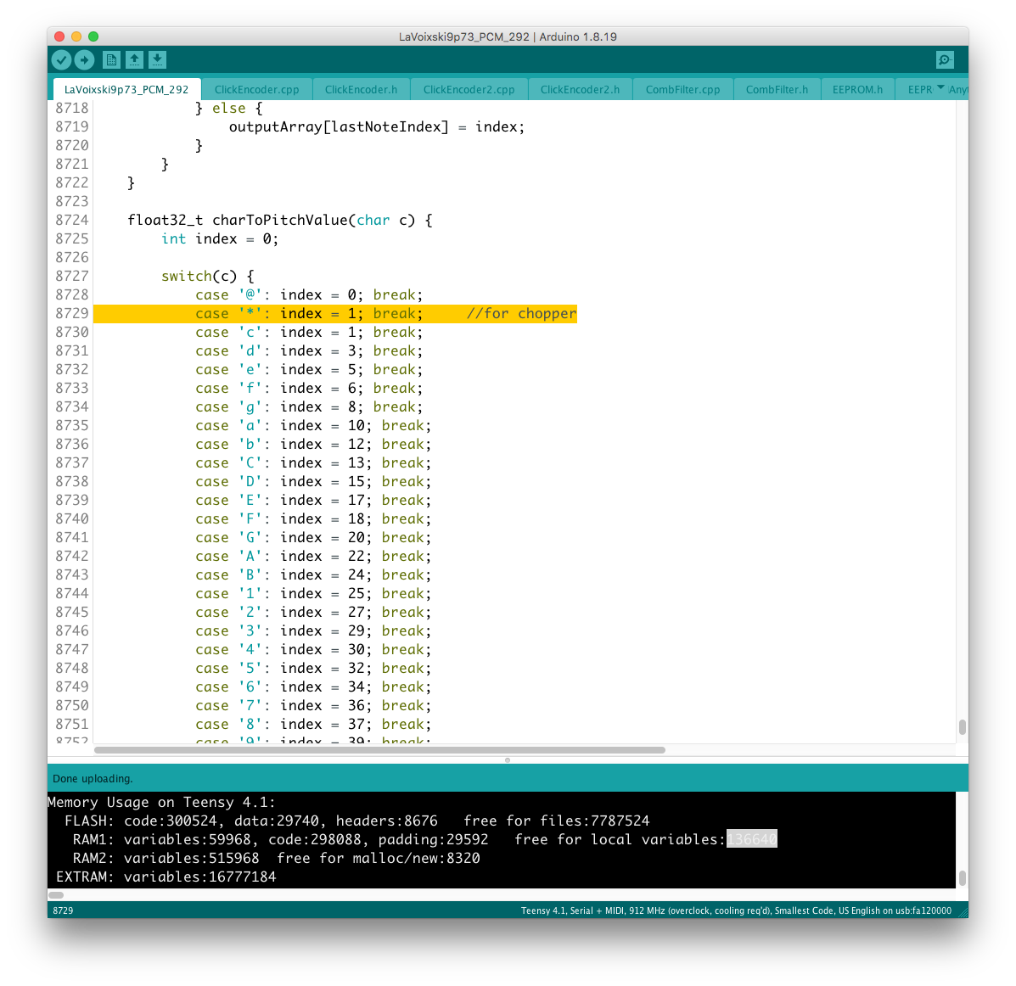Expand the tab list dropdown arrow
Image resolution: width=1016 pixels, height=986 pixels.
click(x=940, y=88)
